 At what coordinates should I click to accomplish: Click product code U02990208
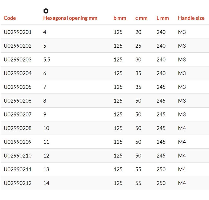tap(18, 128)
